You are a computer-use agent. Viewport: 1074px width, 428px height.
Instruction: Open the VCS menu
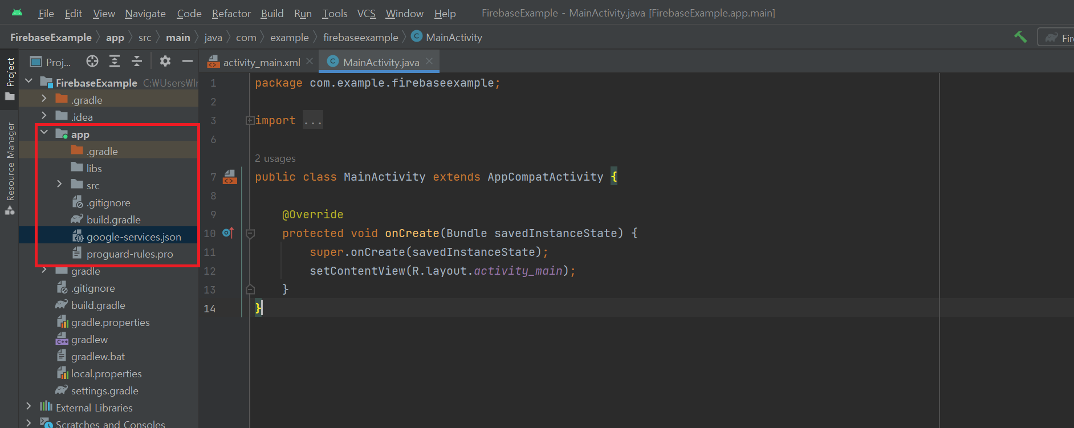[367, 13]
